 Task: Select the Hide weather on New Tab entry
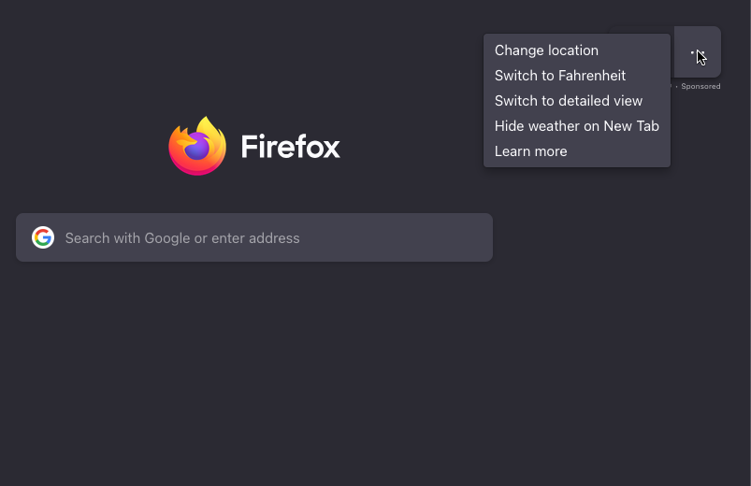pos(577,126)
